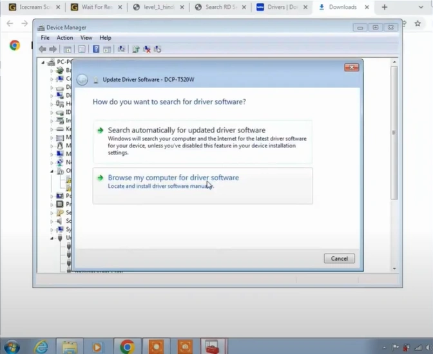The image size is (433, 354).
Task: Open the View menu in Device Manager
Action: (86, 38)
